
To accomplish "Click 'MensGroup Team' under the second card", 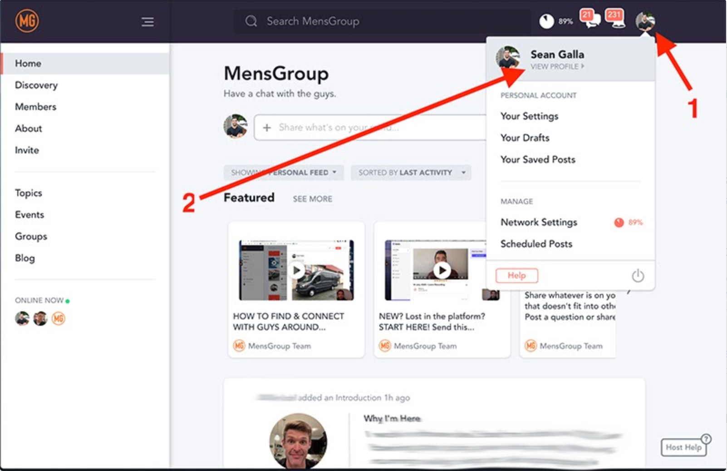I will (425, 346).
